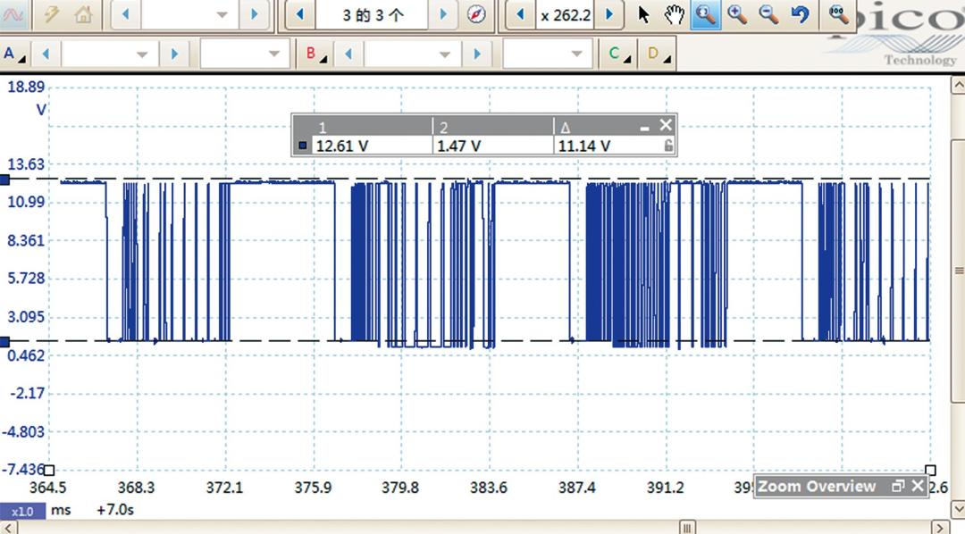The height and width of the screenshot is (534, 965).
Task: Click the home icon in top toolbar
Action: pyautogui.click(x=83, y=14)
